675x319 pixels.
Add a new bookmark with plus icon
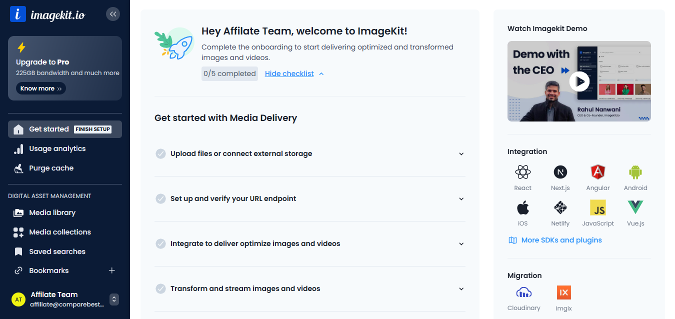coord(112,270)
